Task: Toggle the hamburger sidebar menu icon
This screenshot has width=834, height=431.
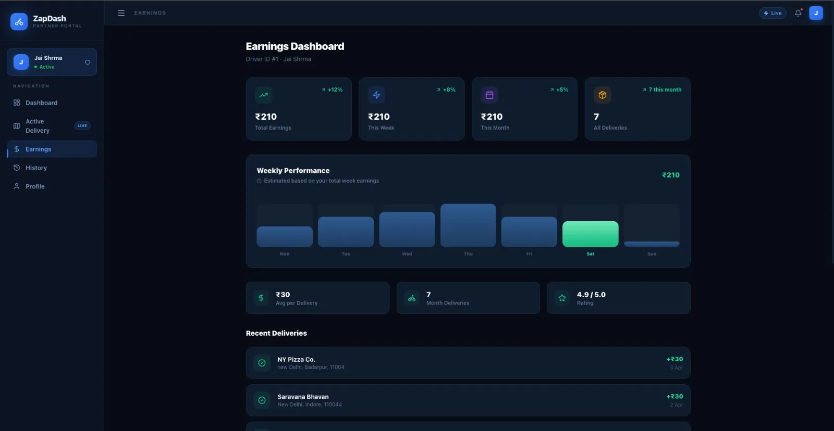Action: coord(121,13)
